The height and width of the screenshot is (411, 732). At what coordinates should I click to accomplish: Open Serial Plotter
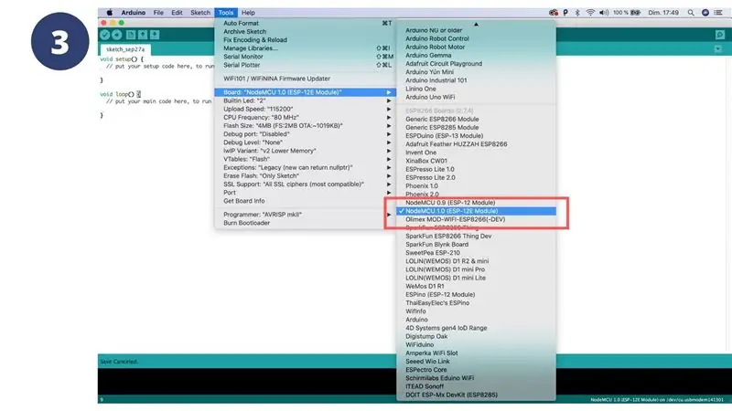point(306,65)
